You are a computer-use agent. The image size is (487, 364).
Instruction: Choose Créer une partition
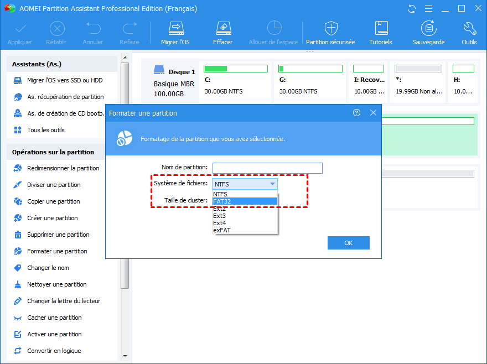tap(45, 218)
